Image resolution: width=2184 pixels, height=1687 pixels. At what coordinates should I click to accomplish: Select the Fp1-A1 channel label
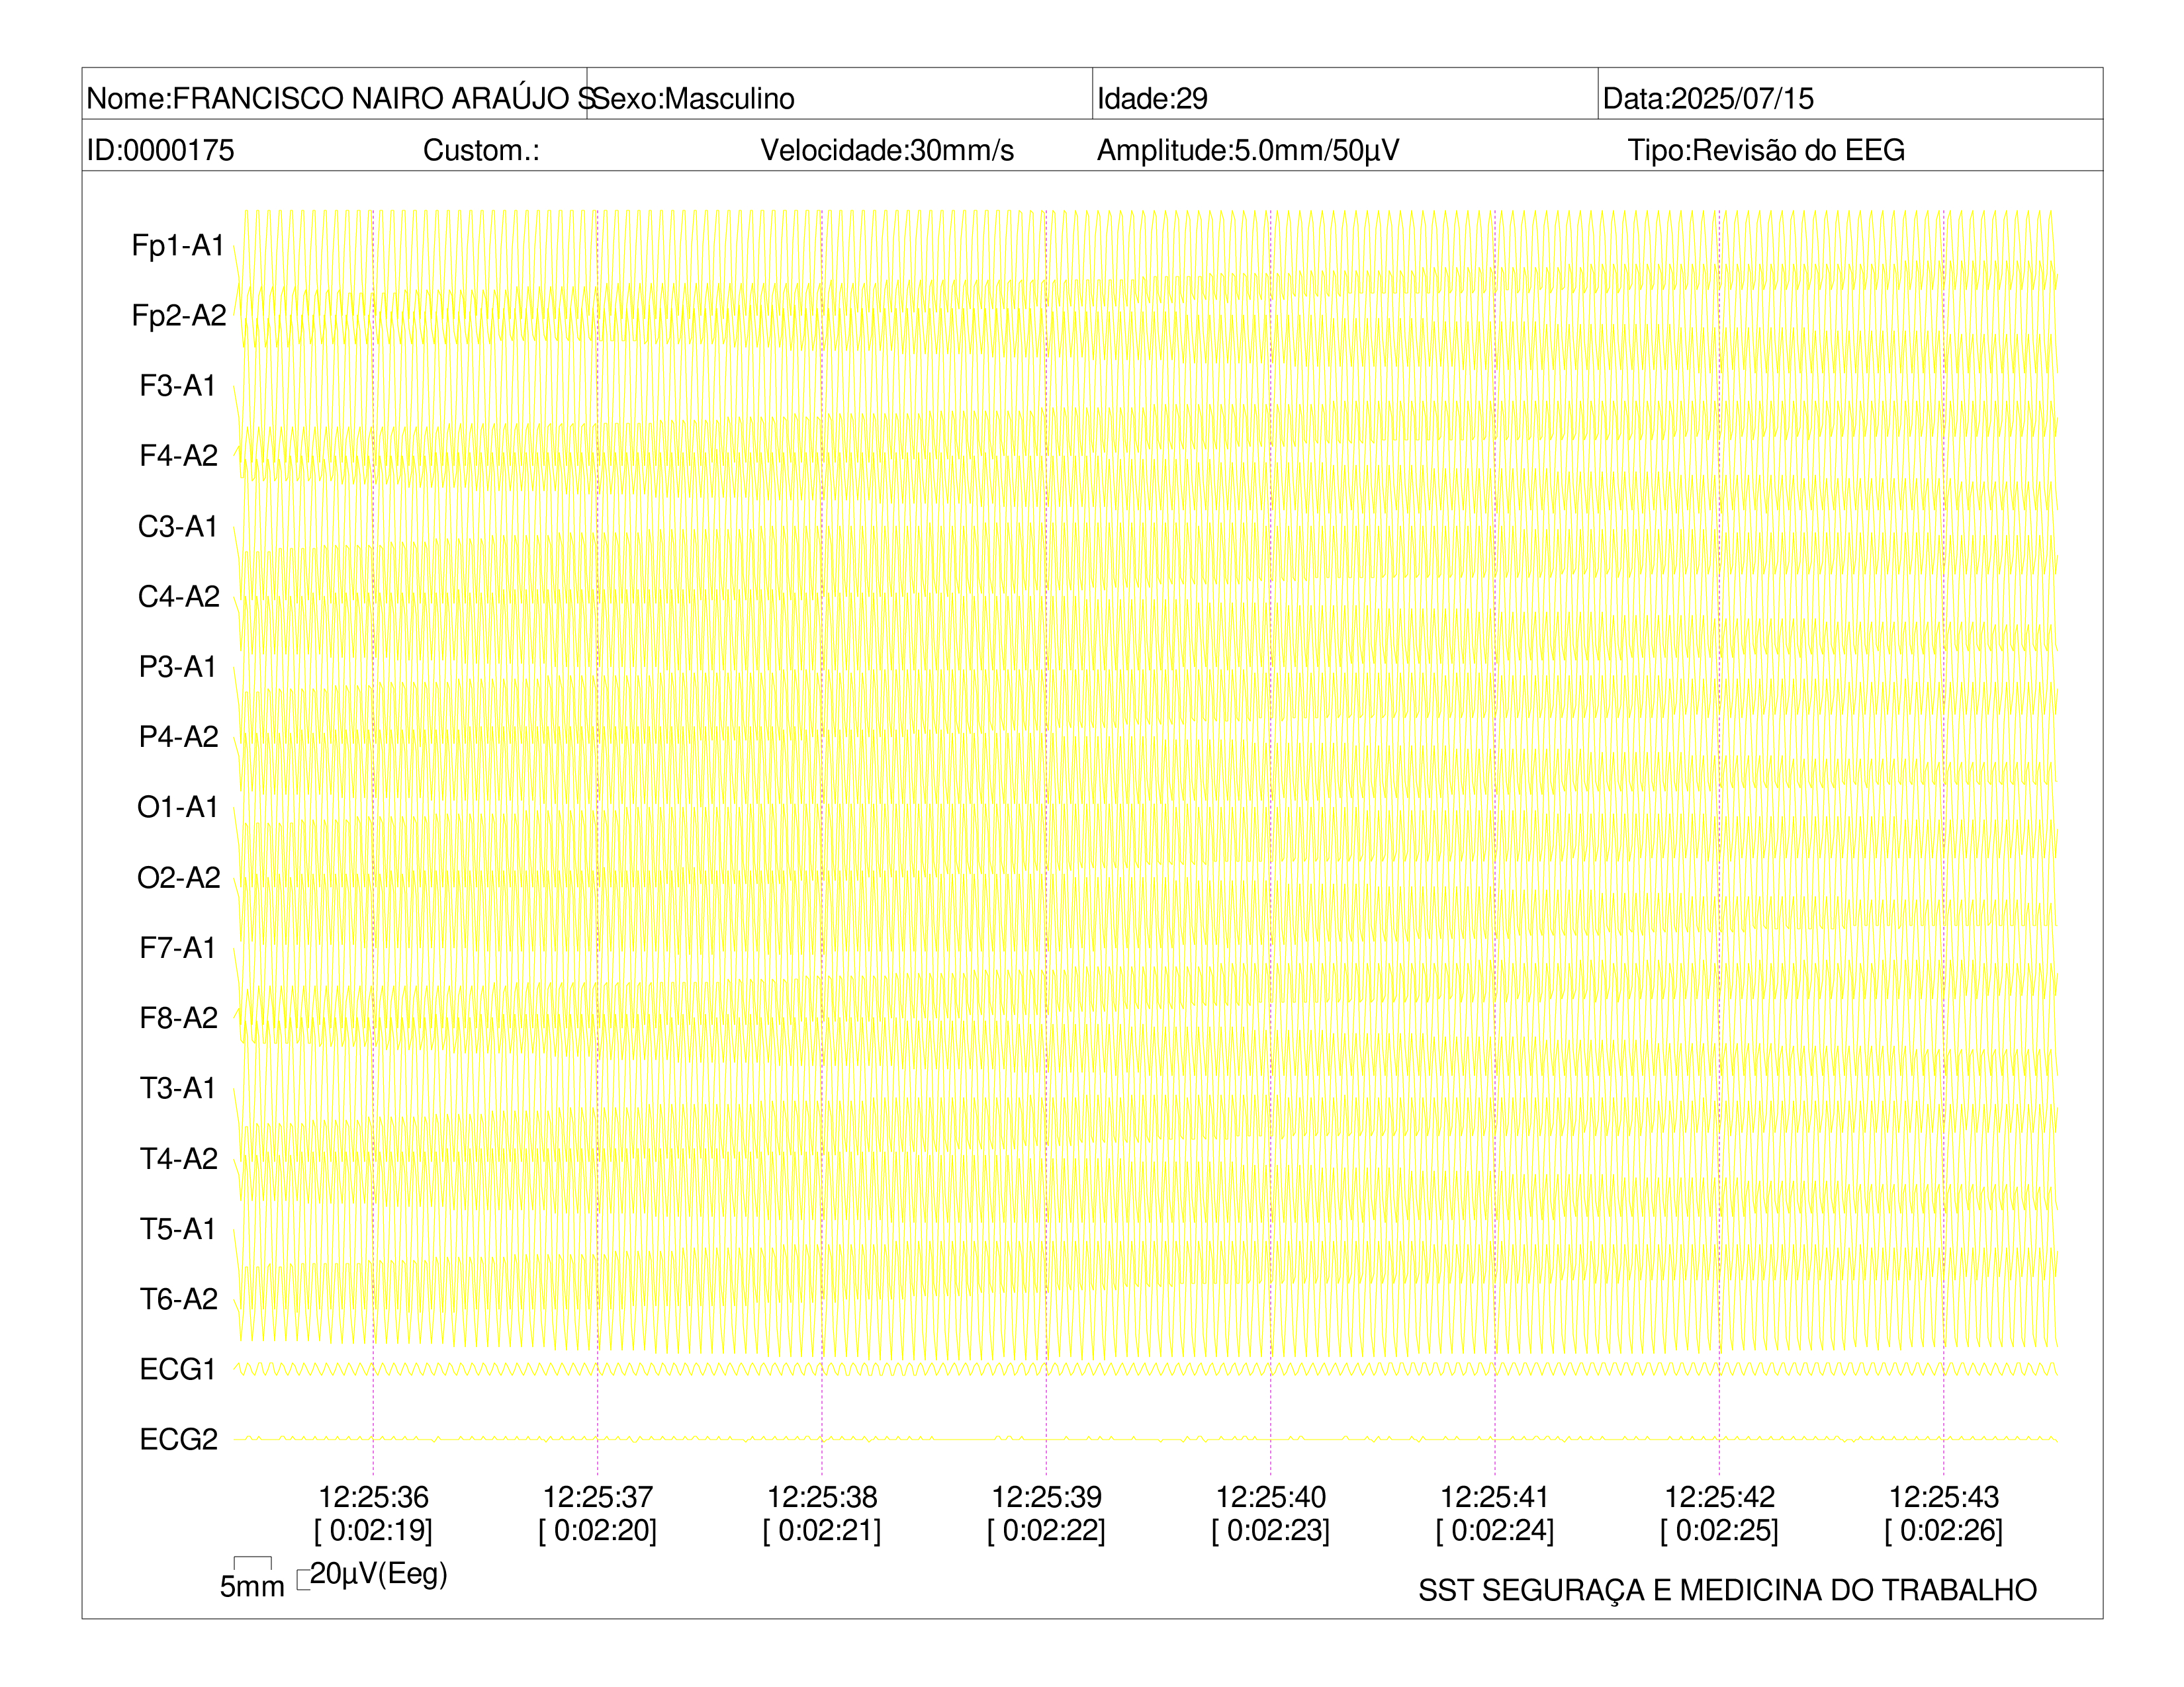coord(178,246)
